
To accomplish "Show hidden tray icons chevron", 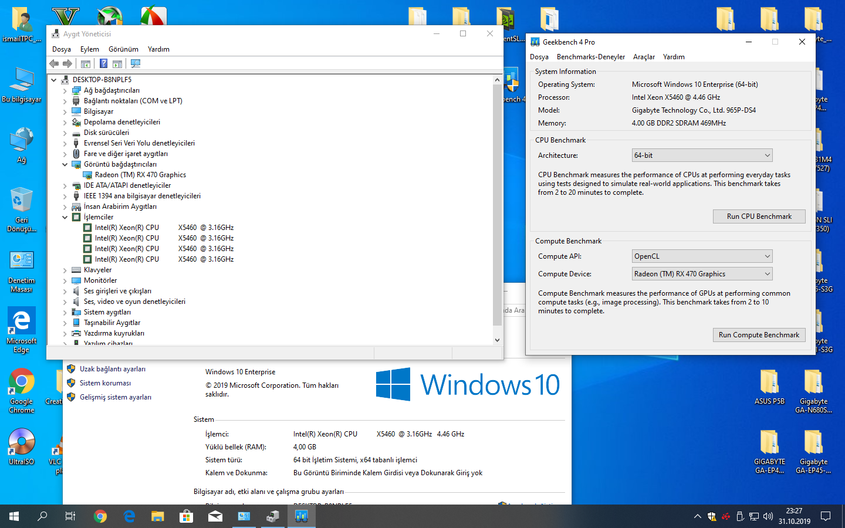I will pos(697,516).
